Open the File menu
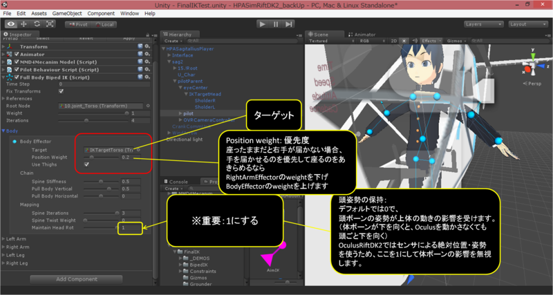The width and height of the screenshot is (553, 295). (x=7, y=13)
